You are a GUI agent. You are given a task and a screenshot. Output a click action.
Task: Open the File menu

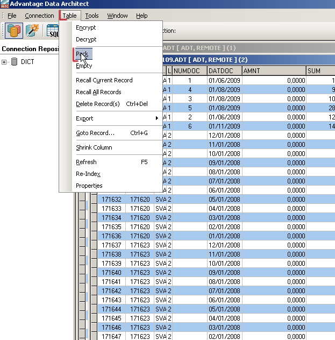pyautogui.click(x=12, y=16)
